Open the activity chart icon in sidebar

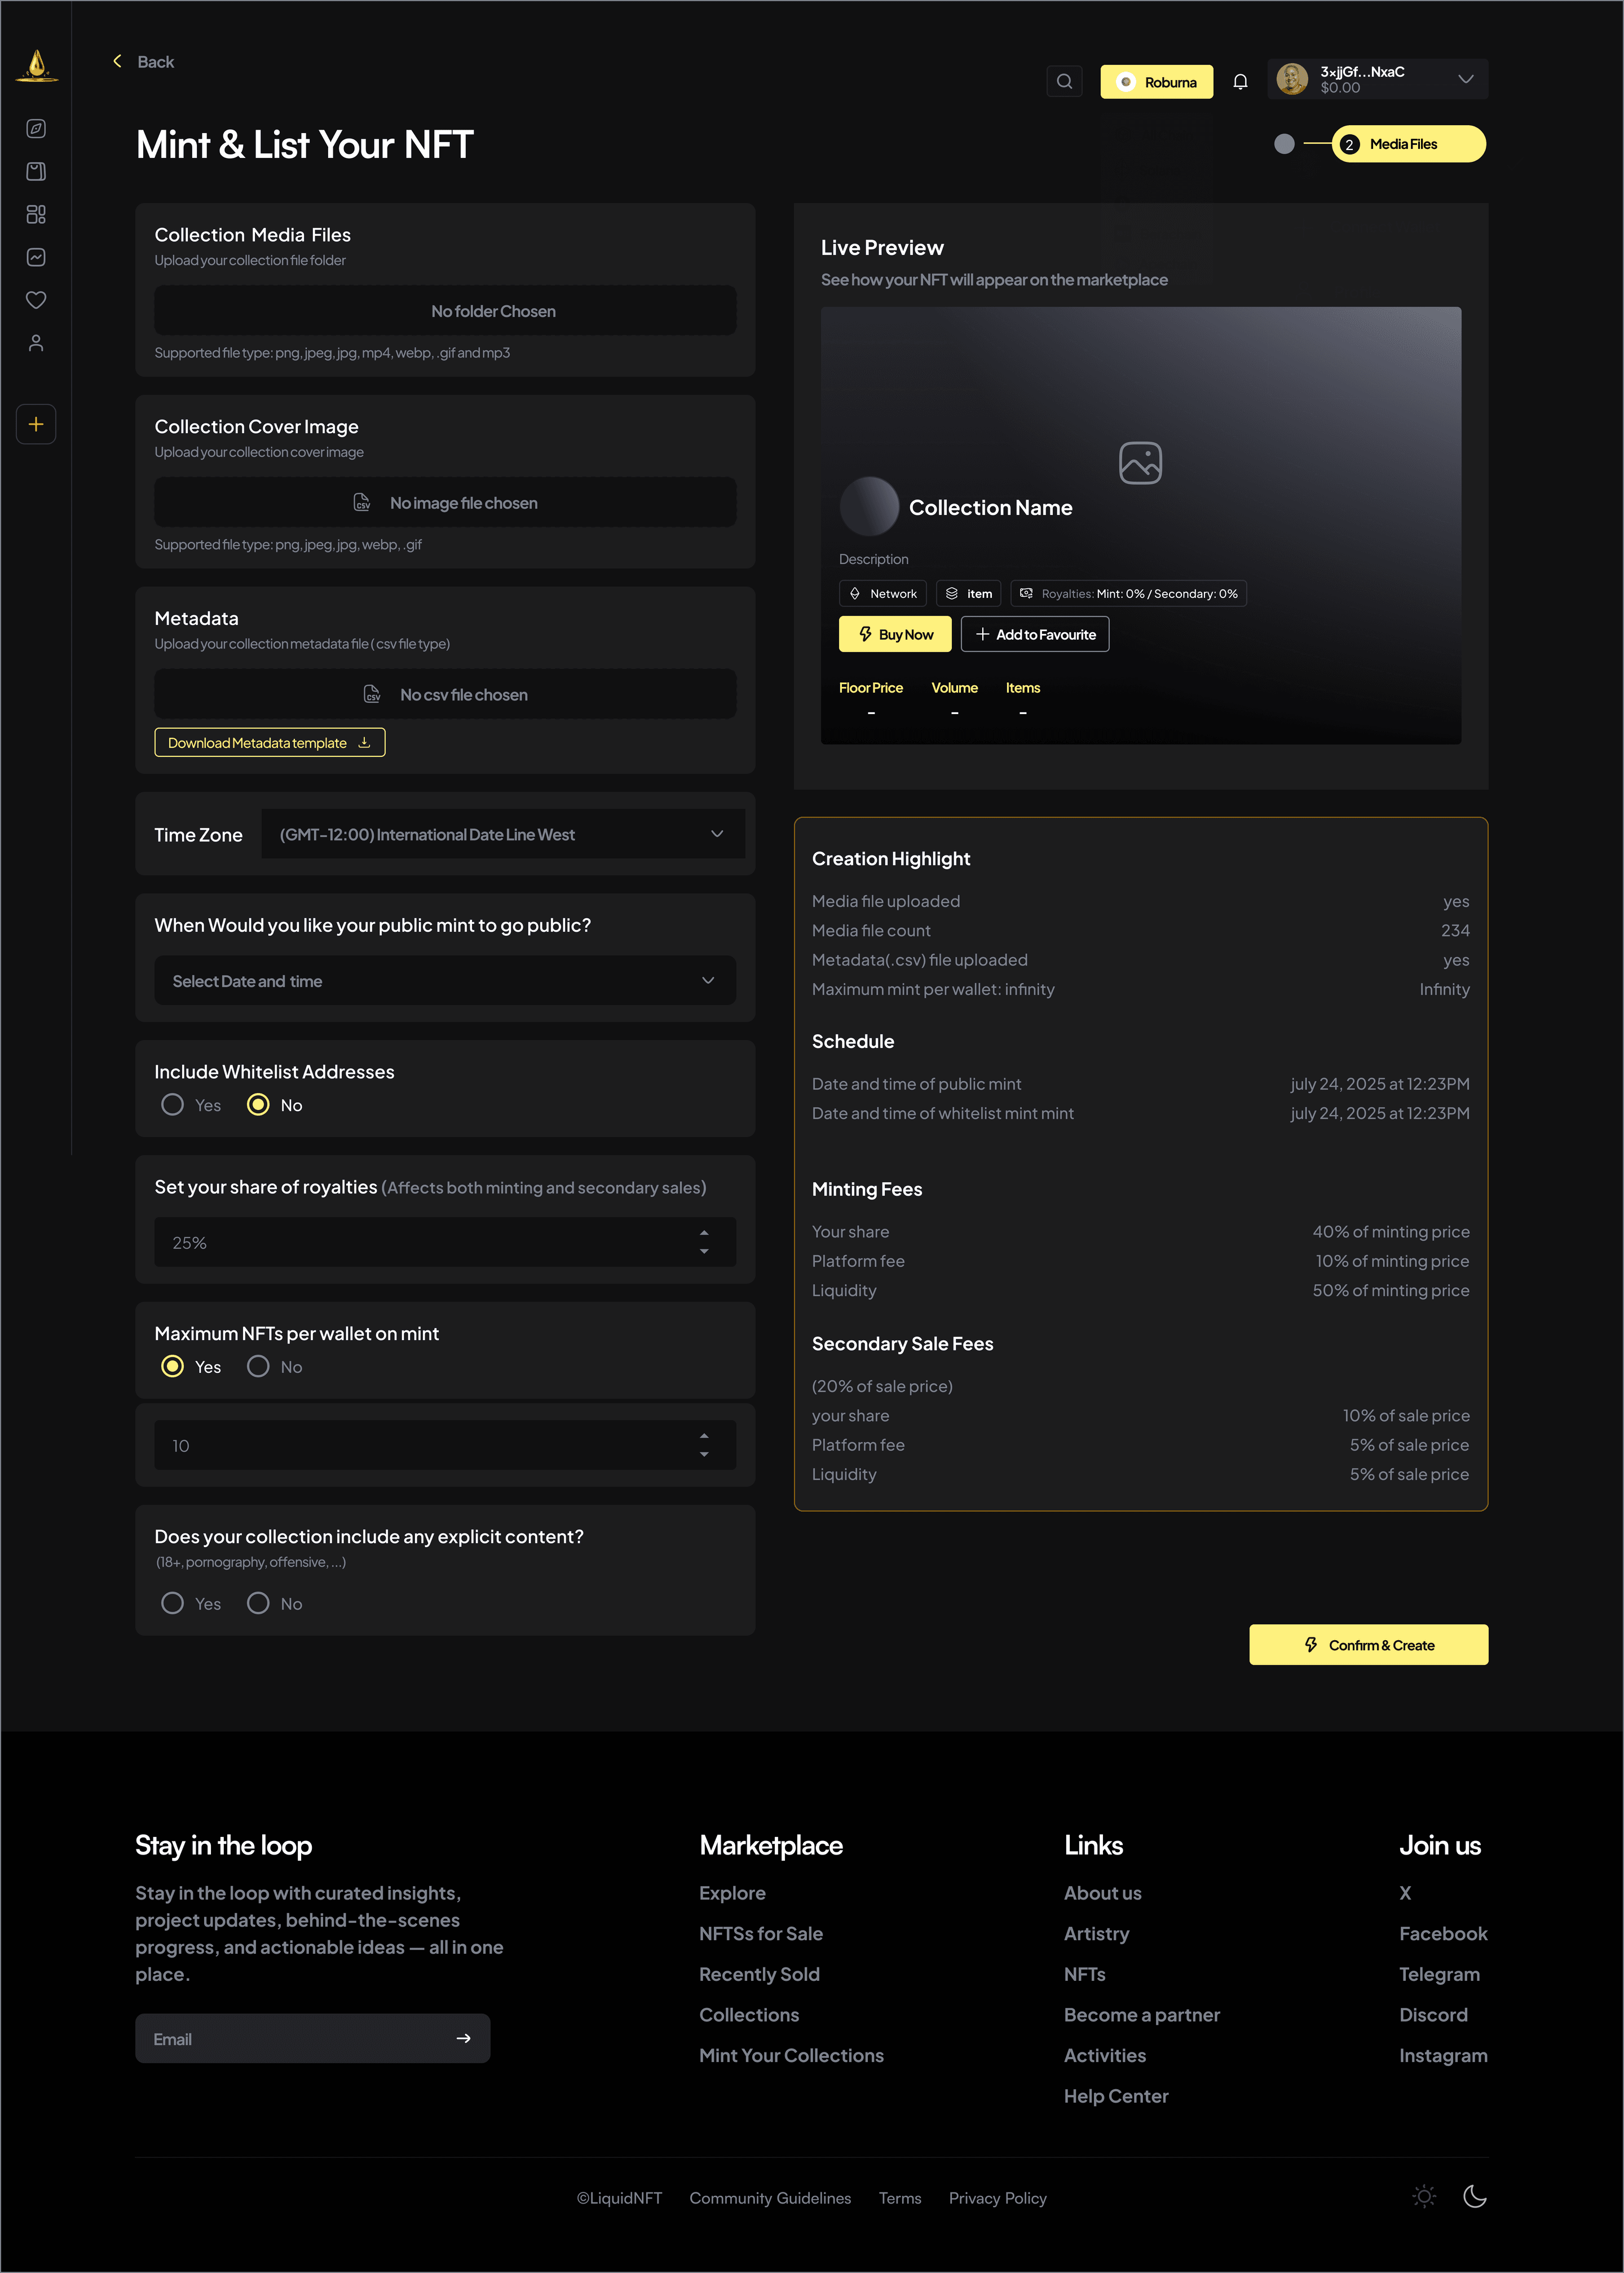point(36,258)
